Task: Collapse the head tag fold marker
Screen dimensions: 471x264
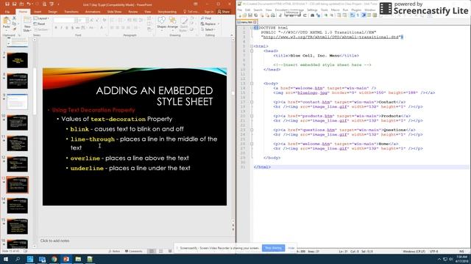Action: tap(252, 51)
